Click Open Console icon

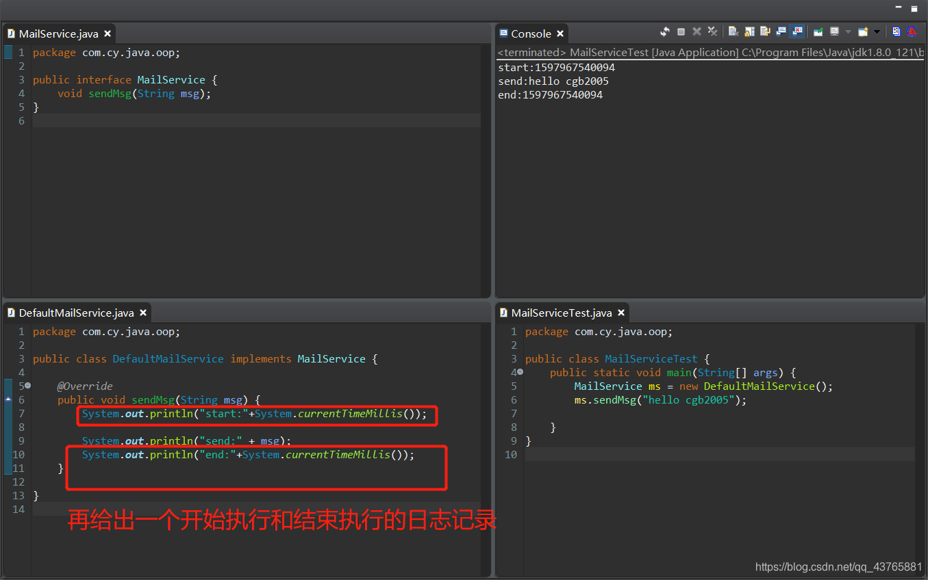click(863, 31)
